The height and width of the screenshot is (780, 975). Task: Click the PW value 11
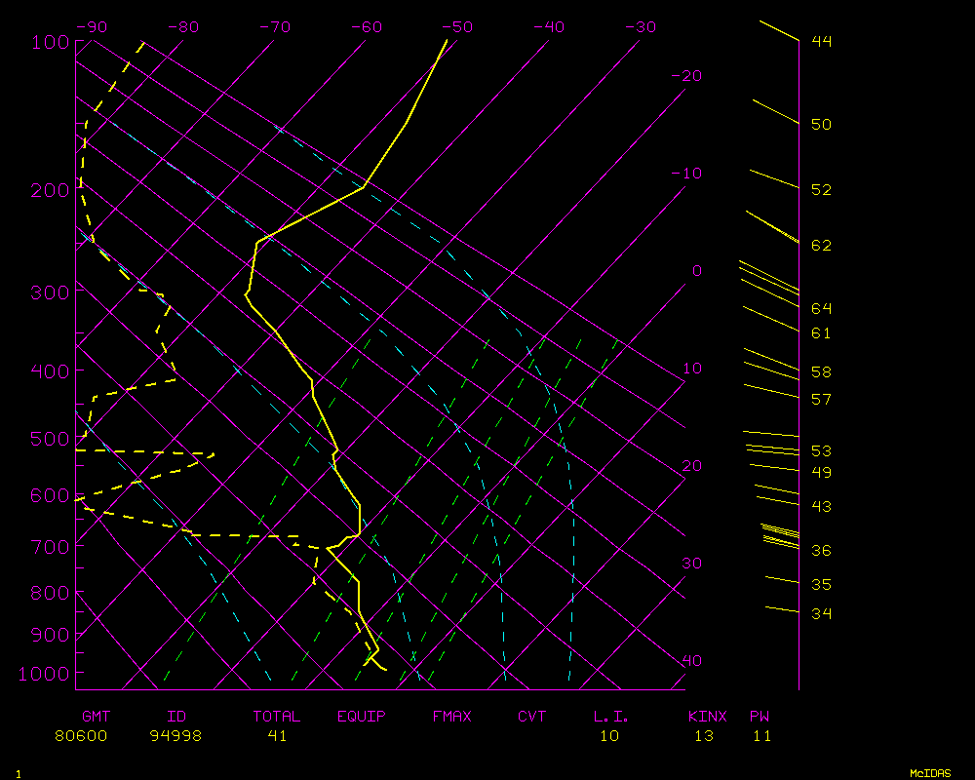[x=761, y=736]
